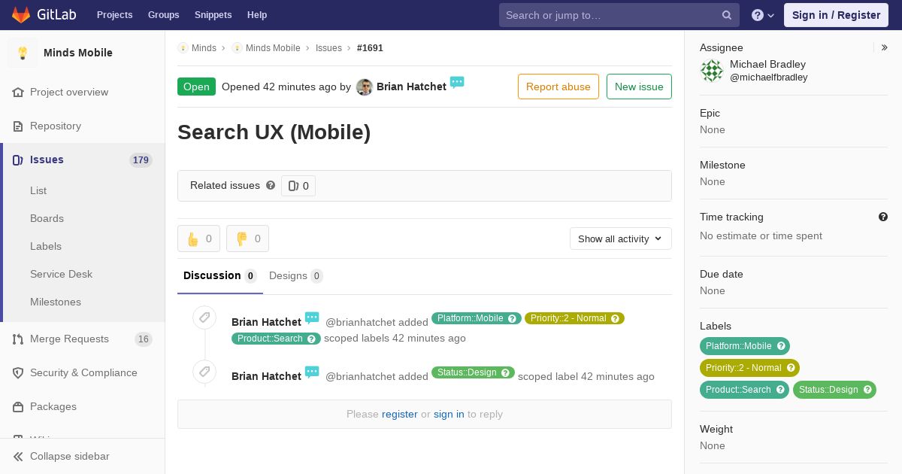The width and height of the screenshot is (902, 474).
Task: Open Labels in the sidebar
Action: click(46, 246)
